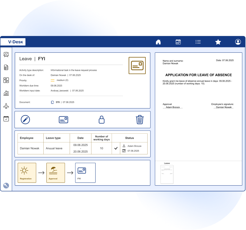246x230 pixels.
Task: Select the trash icon to delete the workitem
Action: coord(140,119)
